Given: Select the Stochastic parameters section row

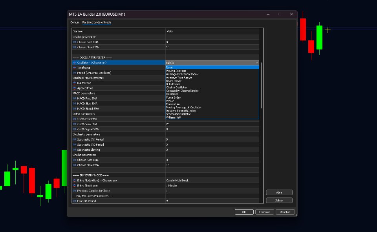Looking at the screenshot, I should coord(166,134).
